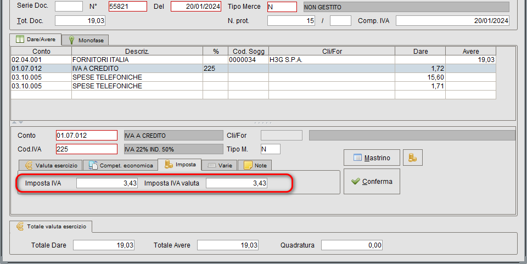Open the Note tab
The width and height of the screenshot is (527, 264).
click(255, 165)
